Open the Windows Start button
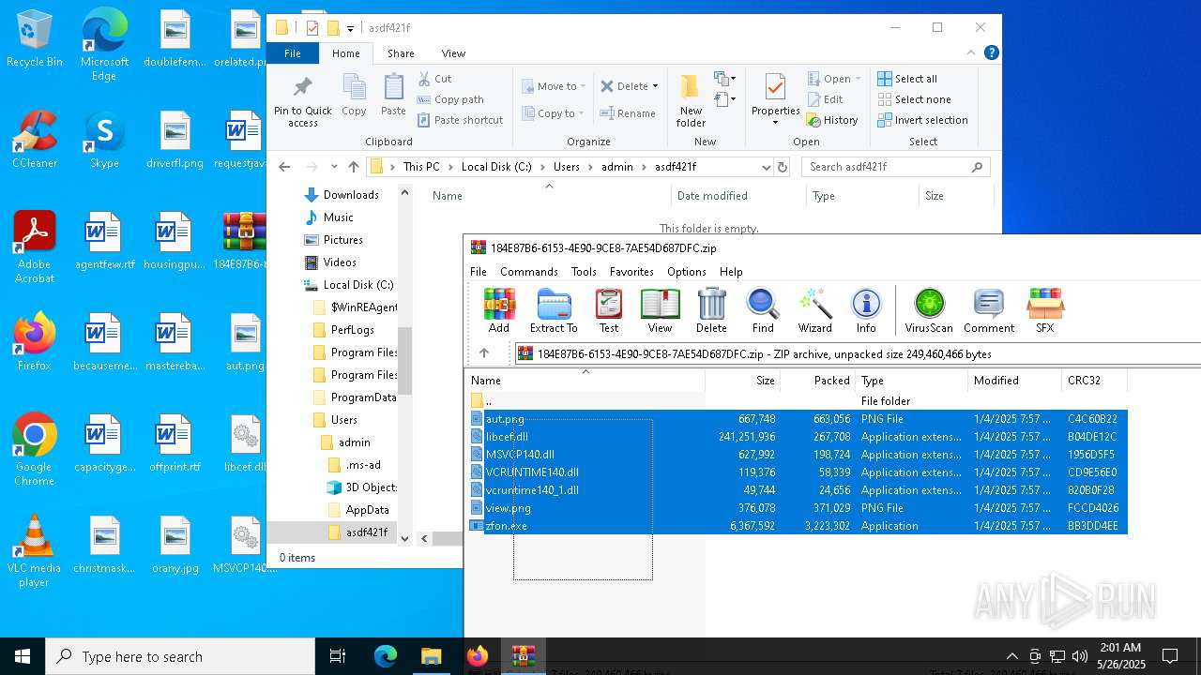Image resolution: width=1201 pixels, height=675 pixels. 23,656
